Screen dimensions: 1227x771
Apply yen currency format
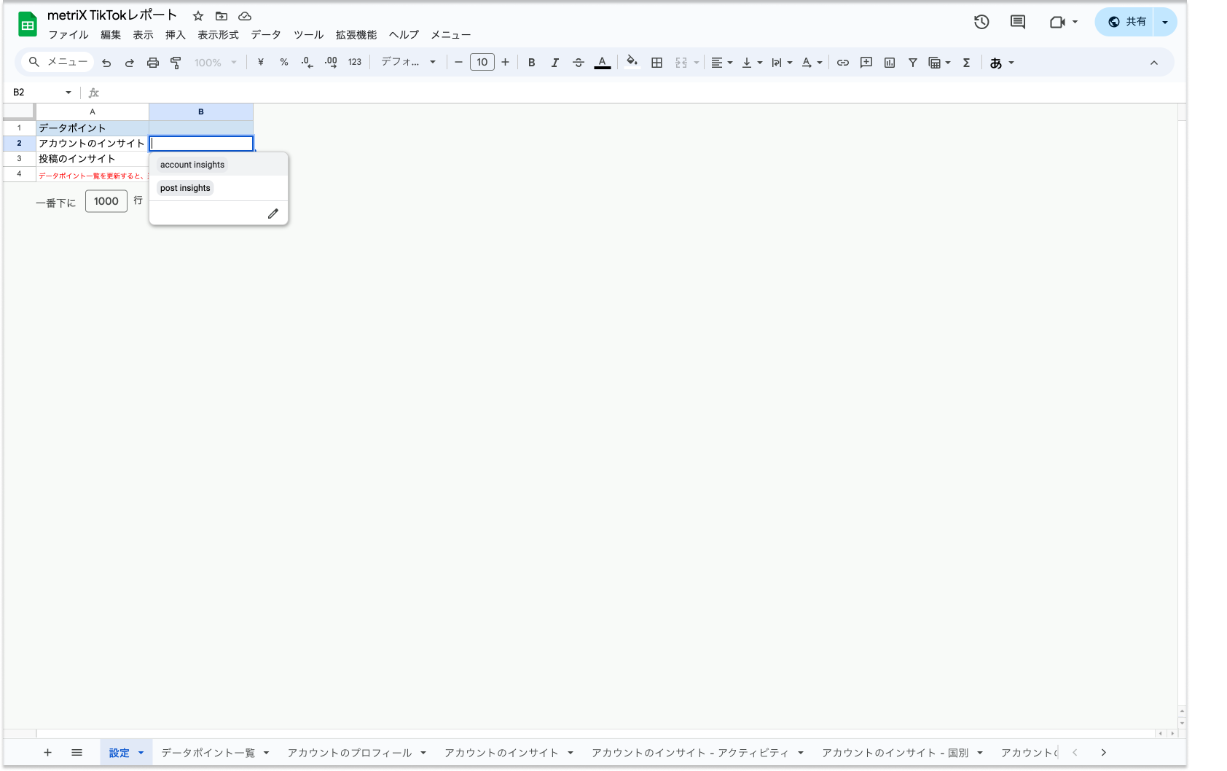pyautogui.click(x=260, y=63)
